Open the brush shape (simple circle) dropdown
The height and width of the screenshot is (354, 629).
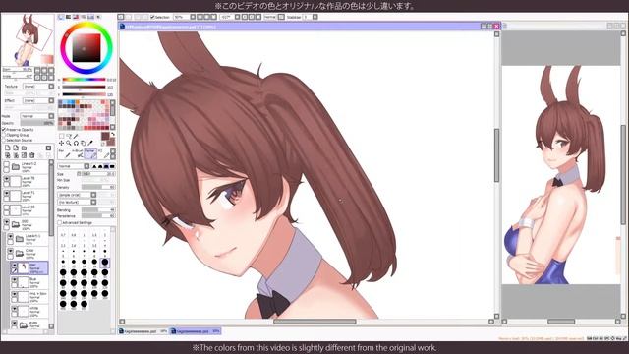[x=77, y=195]
